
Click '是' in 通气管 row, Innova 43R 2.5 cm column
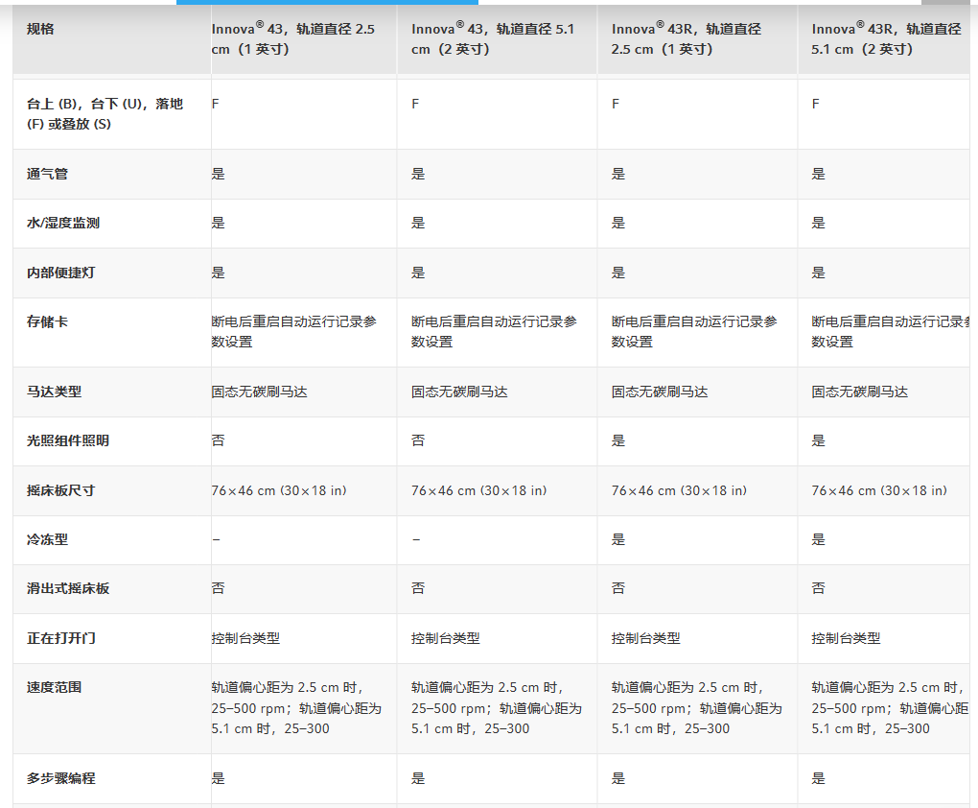[618, 174]
